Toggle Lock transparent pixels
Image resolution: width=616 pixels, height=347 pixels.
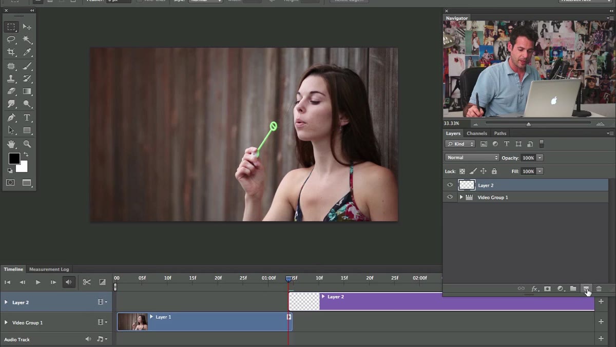tap(462, 171)
